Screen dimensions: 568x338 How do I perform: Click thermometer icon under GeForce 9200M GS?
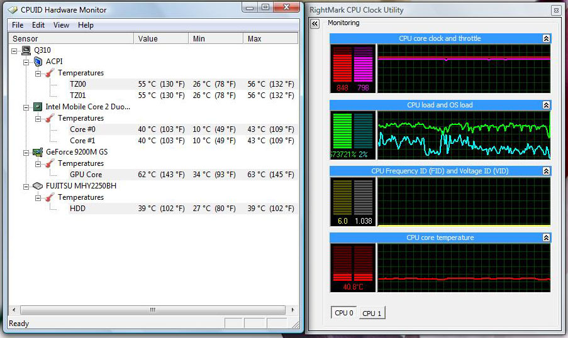(50, 163)
